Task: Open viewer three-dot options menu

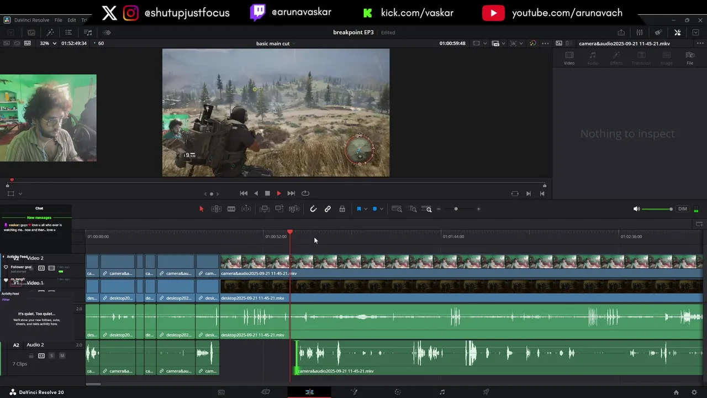Action: click(x=545, y=43)
